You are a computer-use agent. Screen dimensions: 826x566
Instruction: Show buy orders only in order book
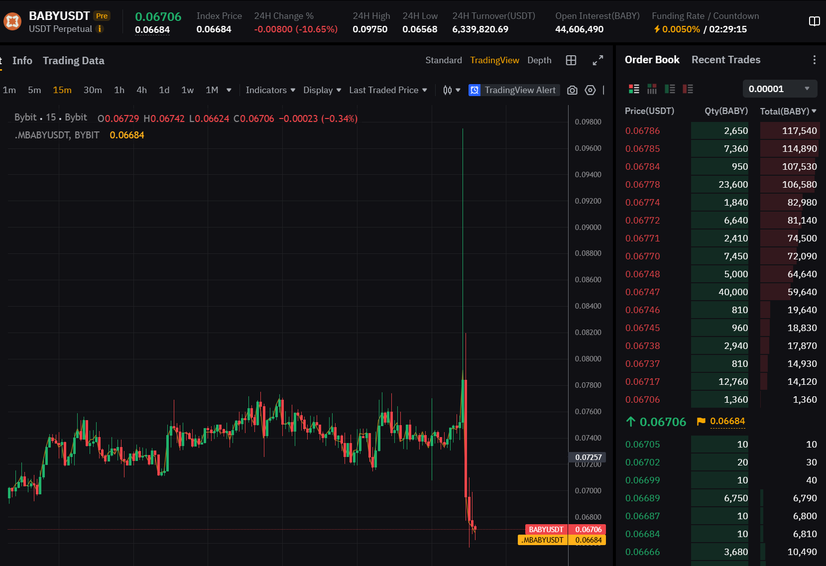670,89
